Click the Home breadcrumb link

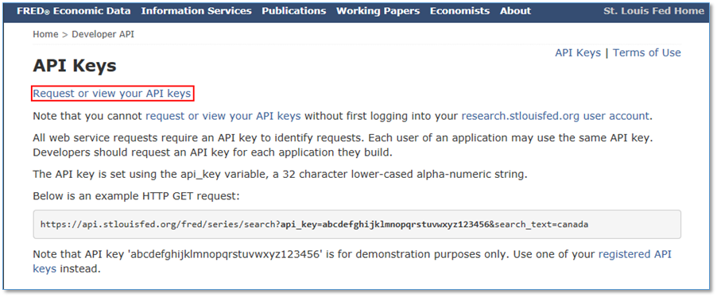pyautogui.click(x=46, y=34)
